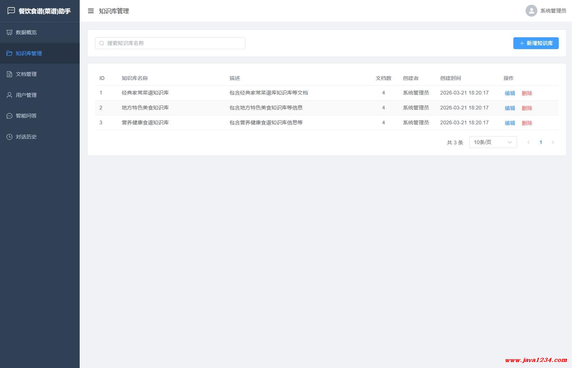Open 知识库管理 in the sidebar
The height and width of the screenshot is (368, 572).
click(29, 54)
